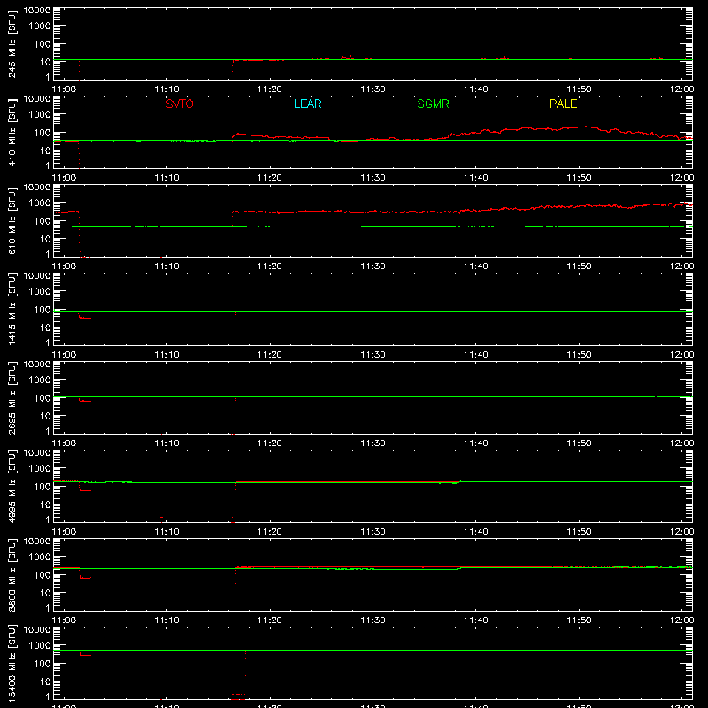Click the 10 tick of 4995 MHz panel
The height and width of the screenshot is (708, 708).
(46, 504)
